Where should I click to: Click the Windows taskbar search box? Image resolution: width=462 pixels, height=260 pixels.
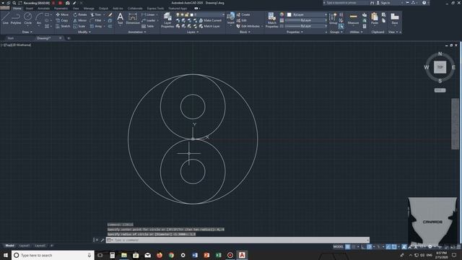coord(53,255)
